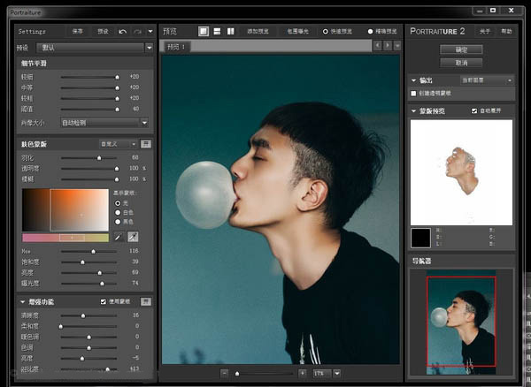Click the 确定 button
This screenshot has width=531, height=387.
pyautogui.click(x=460, y=49)
